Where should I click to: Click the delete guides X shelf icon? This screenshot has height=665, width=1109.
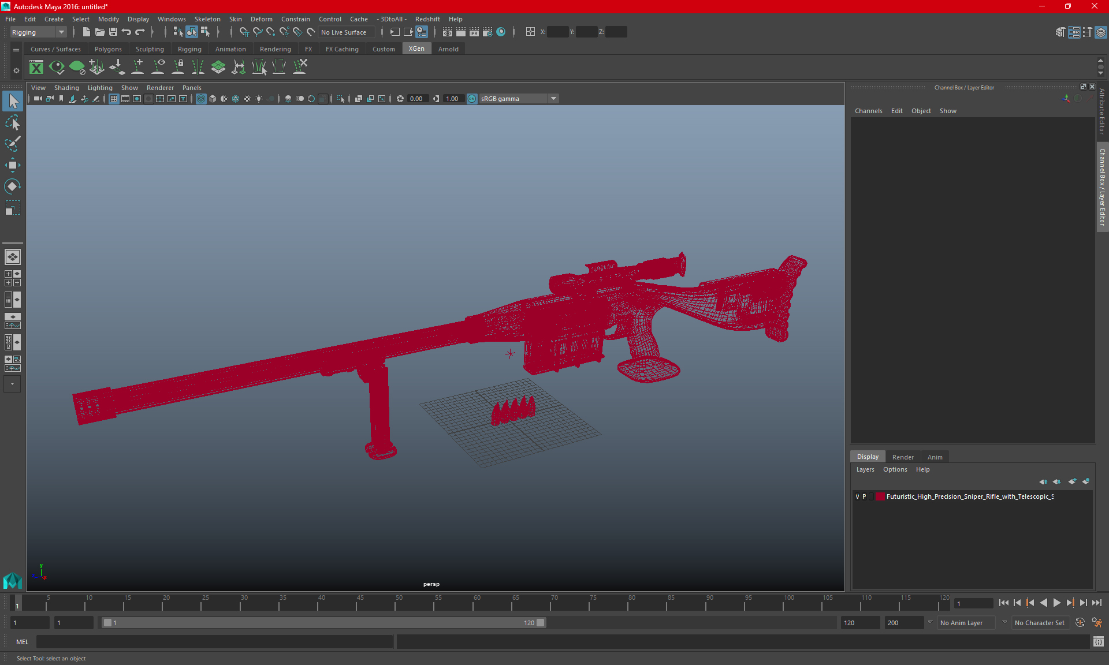[299, 68]
